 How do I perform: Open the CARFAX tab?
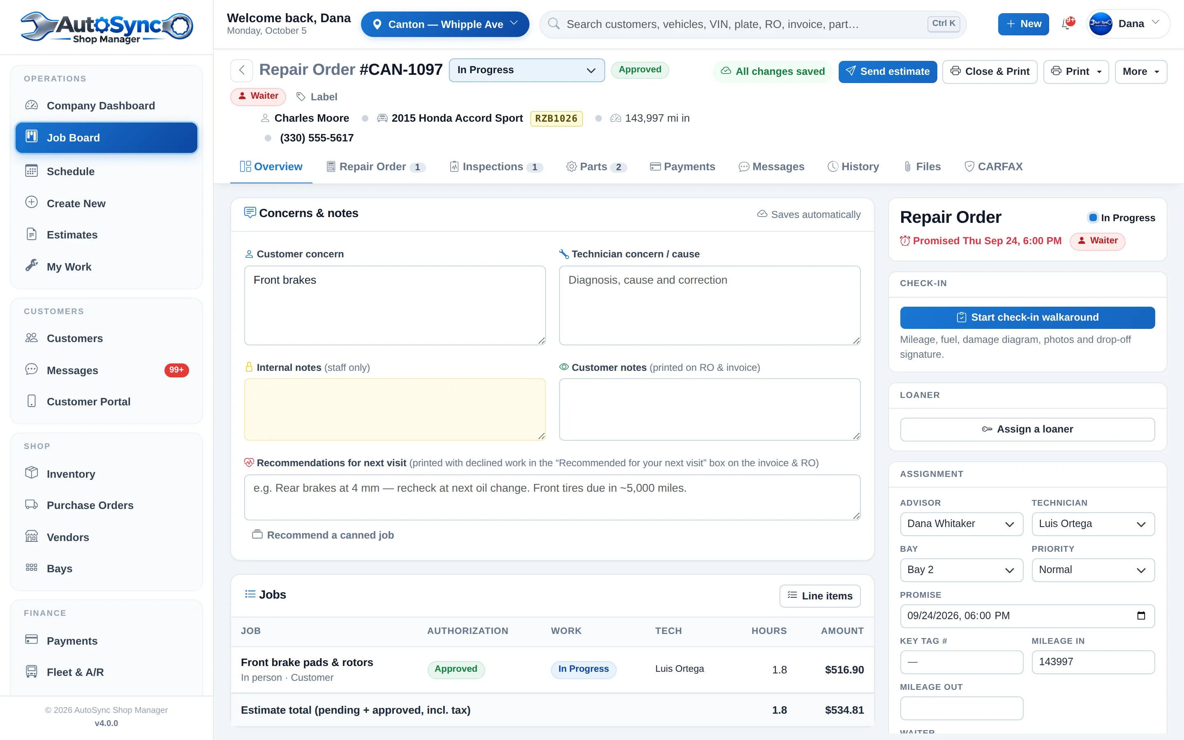coord(993,167)
